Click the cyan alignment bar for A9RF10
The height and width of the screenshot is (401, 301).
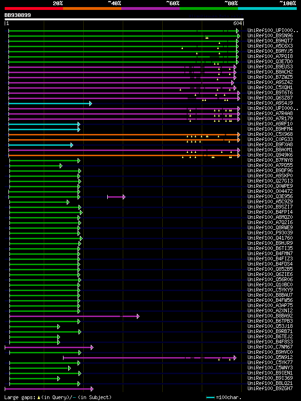point(44,124)
